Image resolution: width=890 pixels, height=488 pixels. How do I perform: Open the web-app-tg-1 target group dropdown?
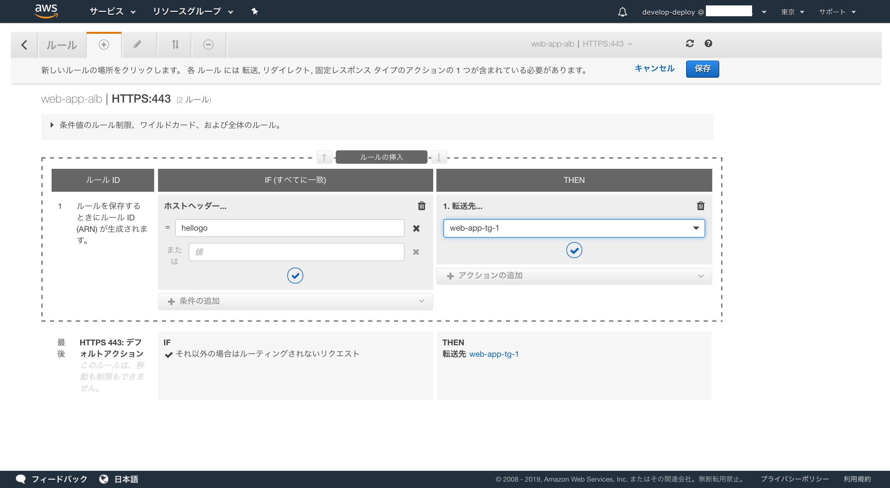tap(574, 228)
